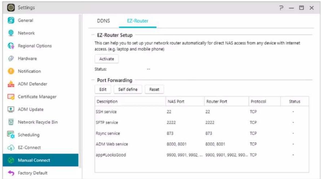Switch to the DDNS tab
This screenshot has height=179, width=321.
(x=103, y=21)
